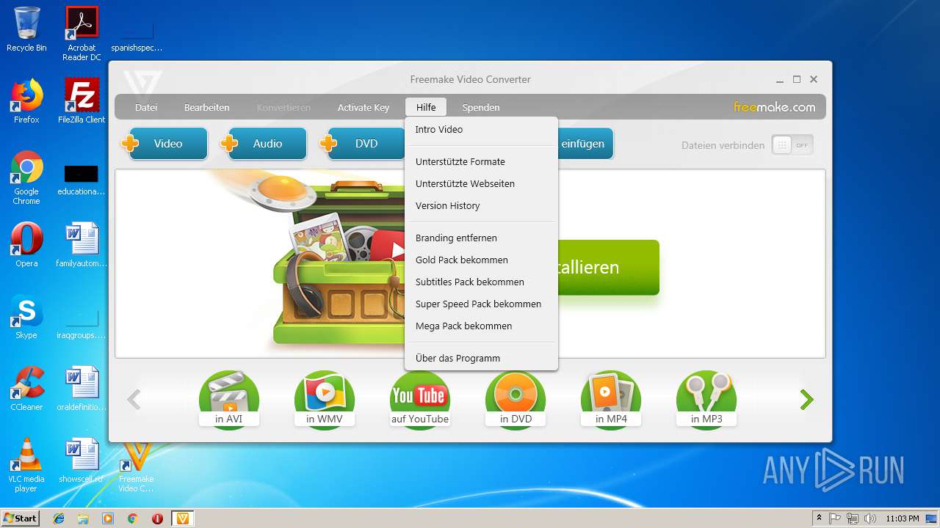Add DVD source with DVD button

pos(363,144)
